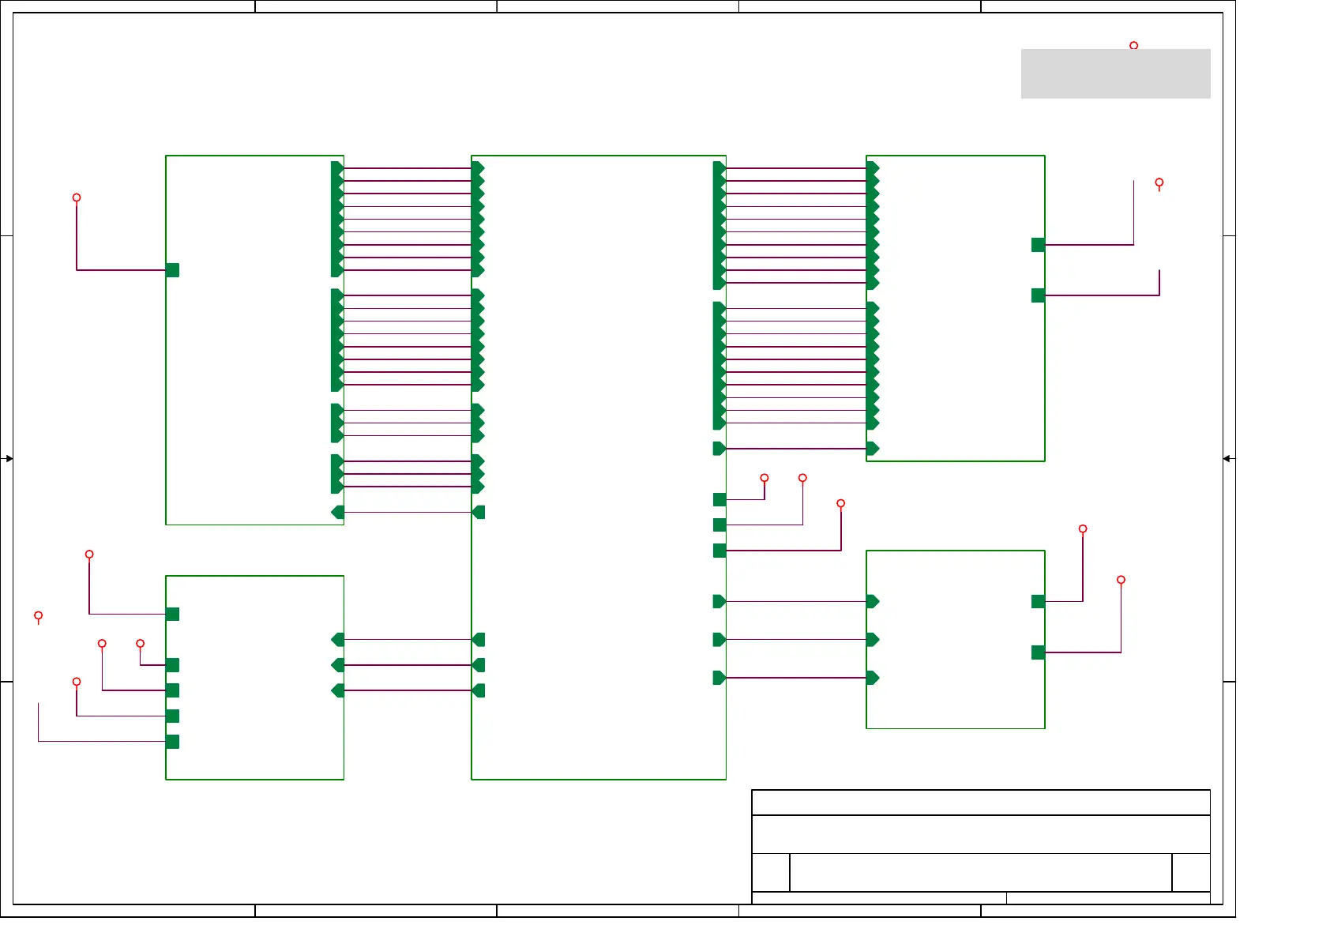1330x940 pixels.
Task: Click the upper square port on the bottom-right block
Action: [x=1039, y=602]
